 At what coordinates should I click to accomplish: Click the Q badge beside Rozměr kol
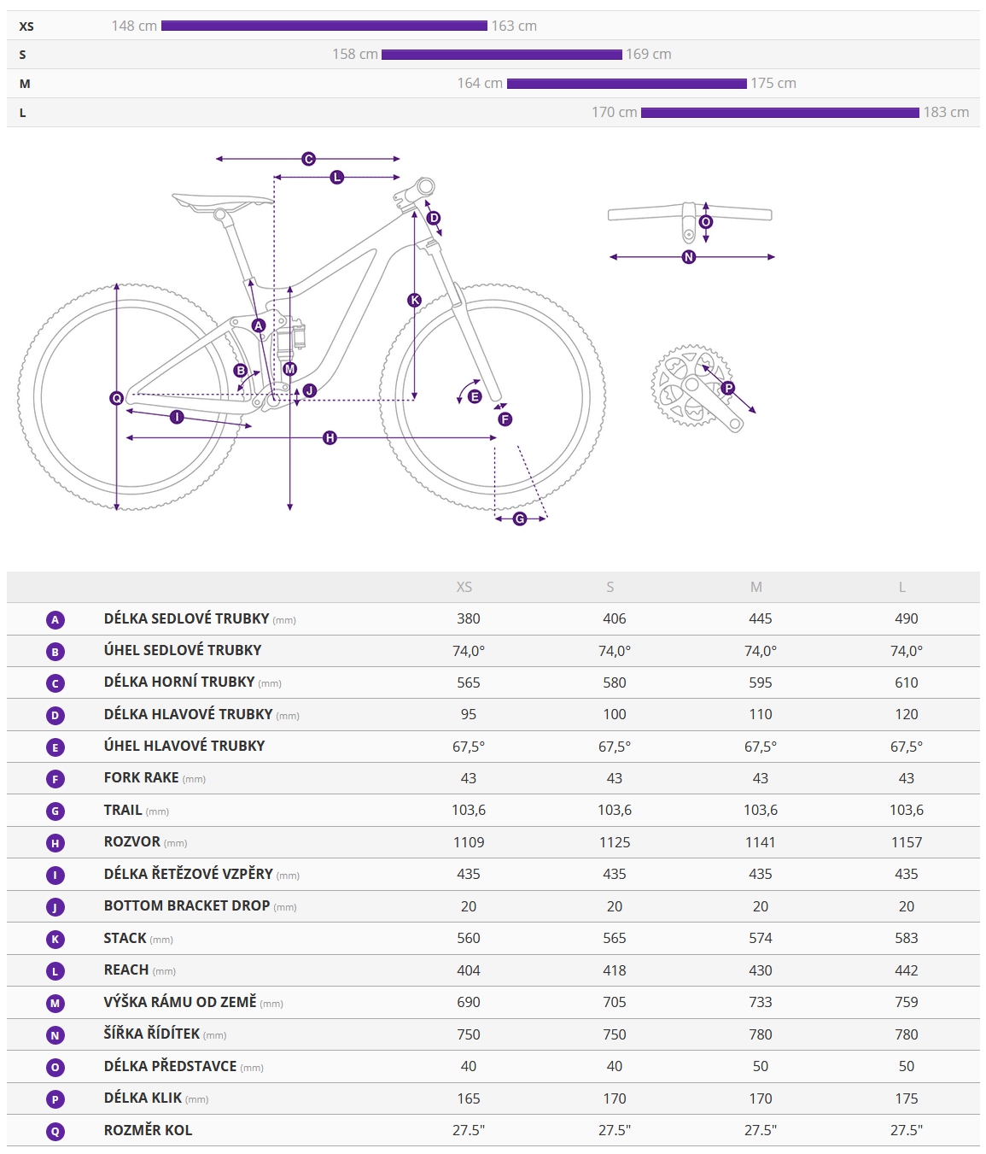(55, 1131)
